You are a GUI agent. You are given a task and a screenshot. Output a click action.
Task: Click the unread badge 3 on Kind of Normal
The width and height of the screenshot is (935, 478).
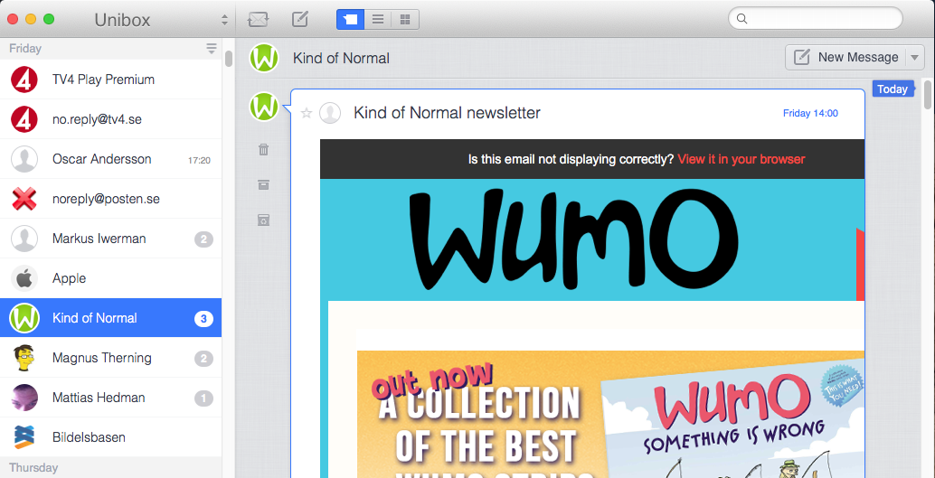[203, 319]
